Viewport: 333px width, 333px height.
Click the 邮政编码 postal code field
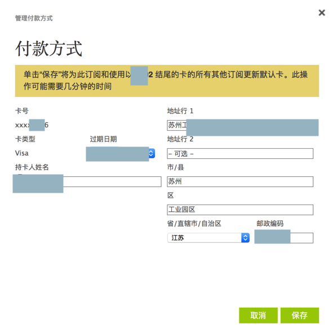coord(284,238)
